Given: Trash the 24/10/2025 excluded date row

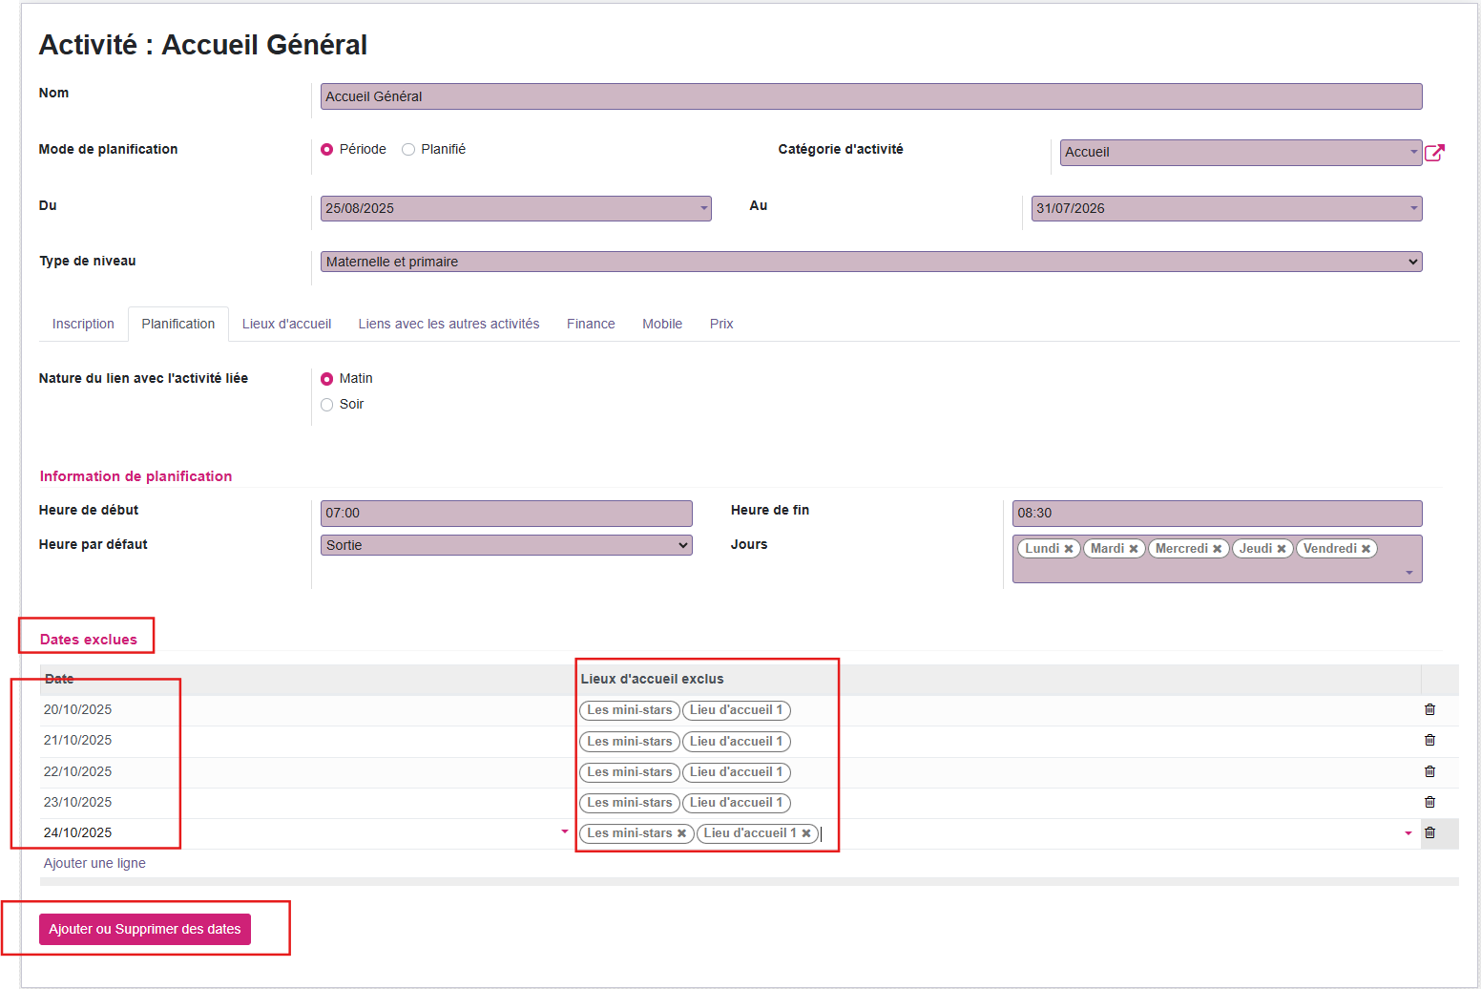Looking at the screenshot, I should tap(1429, 832).
